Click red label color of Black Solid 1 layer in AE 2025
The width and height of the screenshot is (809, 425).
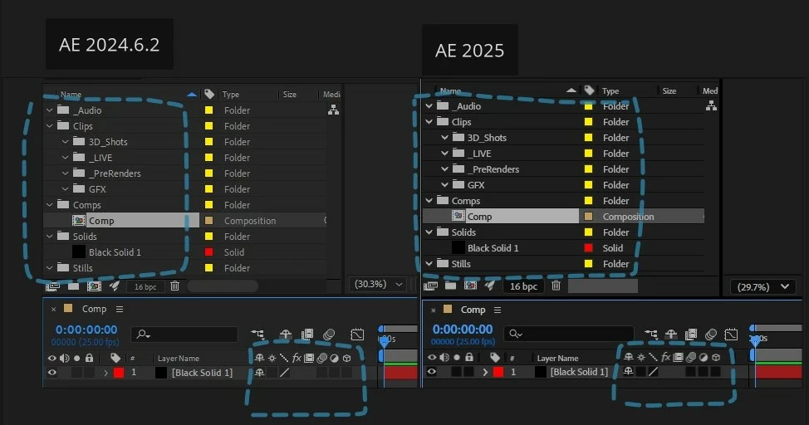[498, 371]
